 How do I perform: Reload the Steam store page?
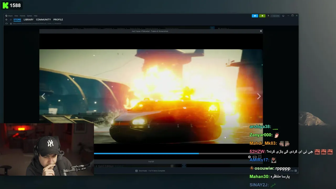click(7, 23)
